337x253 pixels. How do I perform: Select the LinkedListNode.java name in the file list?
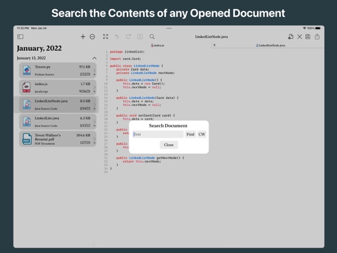tap(51, 101)
